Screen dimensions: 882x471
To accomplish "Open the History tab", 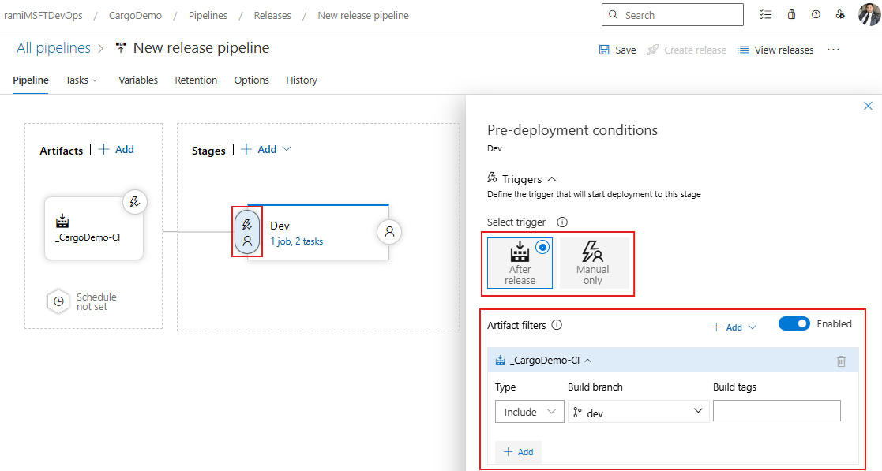I will tap(301, 80).
